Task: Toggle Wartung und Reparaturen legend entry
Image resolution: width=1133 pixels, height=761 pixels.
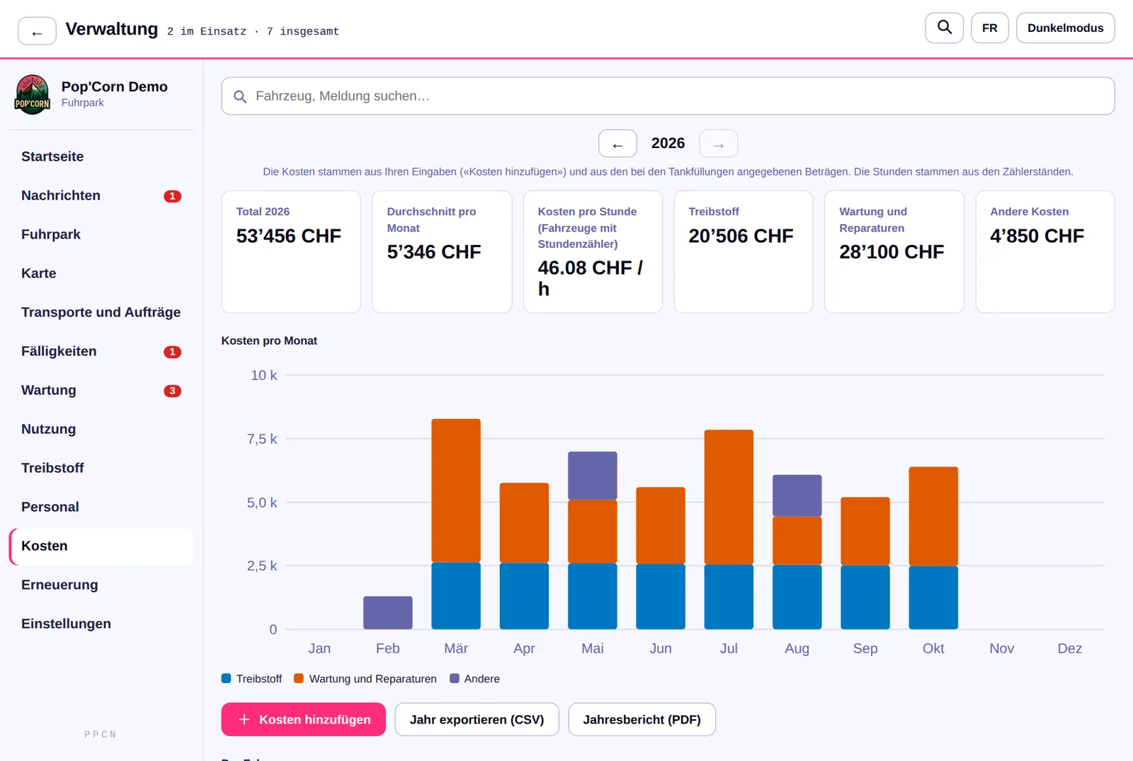Action: [365, 679]
